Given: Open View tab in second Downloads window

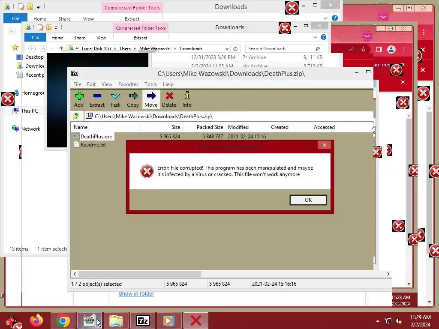Looking at the screenshot, I should coord(101,38).
